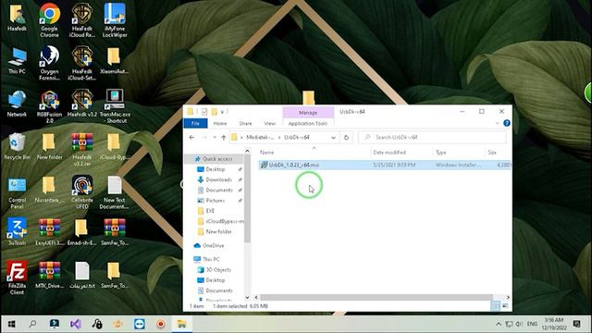Select the New Text Document desktop file

tap(115, 192)
